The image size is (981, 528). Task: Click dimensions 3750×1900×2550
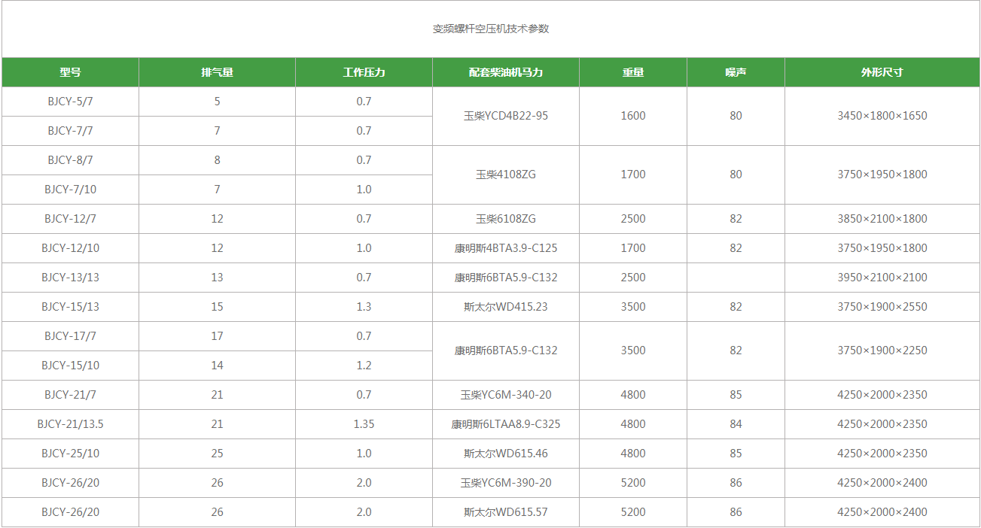tap(882, 307)
